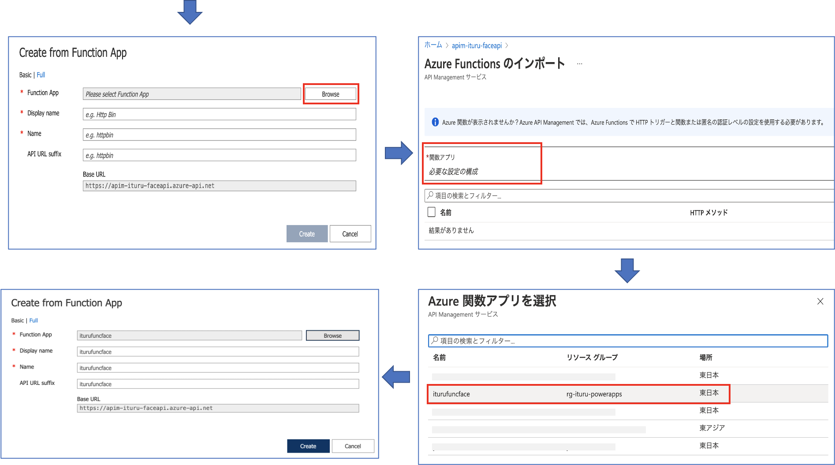Switch to the Full tab in top-left panel
Viewport: 835px width, 465px height.
coord(41,75)
